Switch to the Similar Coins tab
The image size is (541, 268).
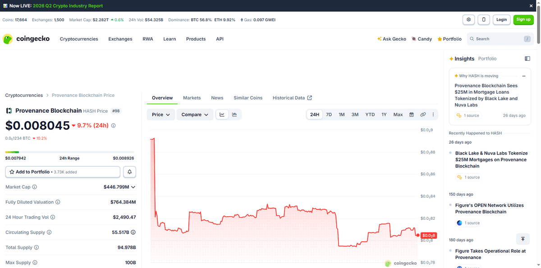point(248,98)
